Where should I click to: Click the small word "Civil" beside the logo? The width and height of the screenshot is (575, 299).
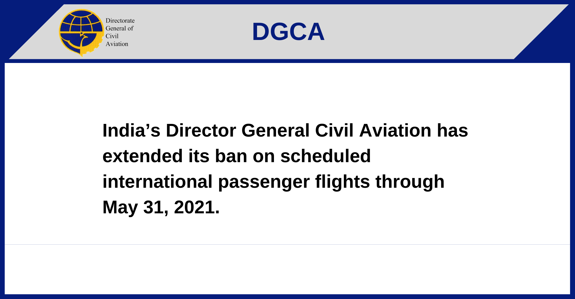click(112, 36)
